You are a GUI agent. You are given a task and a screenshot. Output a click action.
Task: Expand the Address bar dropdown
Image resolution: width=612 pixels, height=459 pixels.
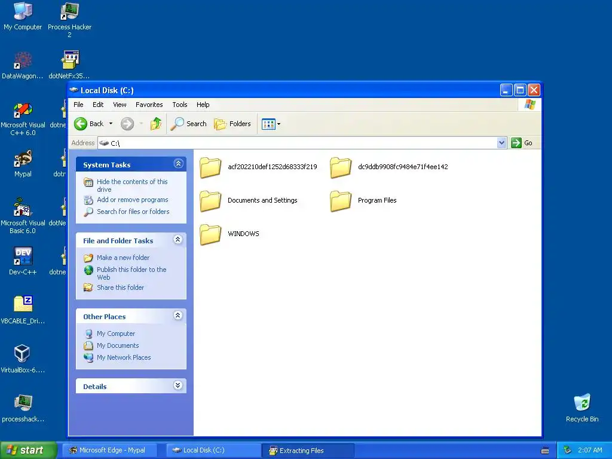click(501, 143)
